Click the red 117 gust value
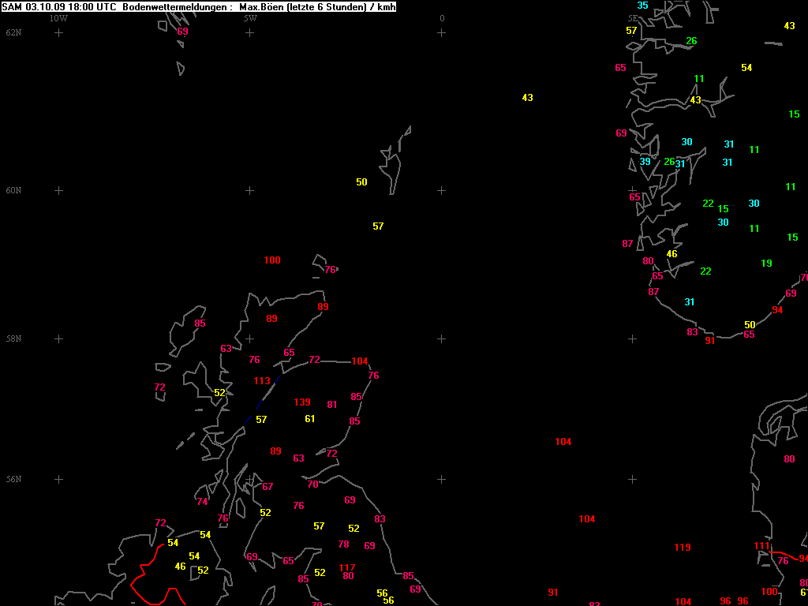Image resolution: width=808 pixels, height=606 pixels. point(347,568)
